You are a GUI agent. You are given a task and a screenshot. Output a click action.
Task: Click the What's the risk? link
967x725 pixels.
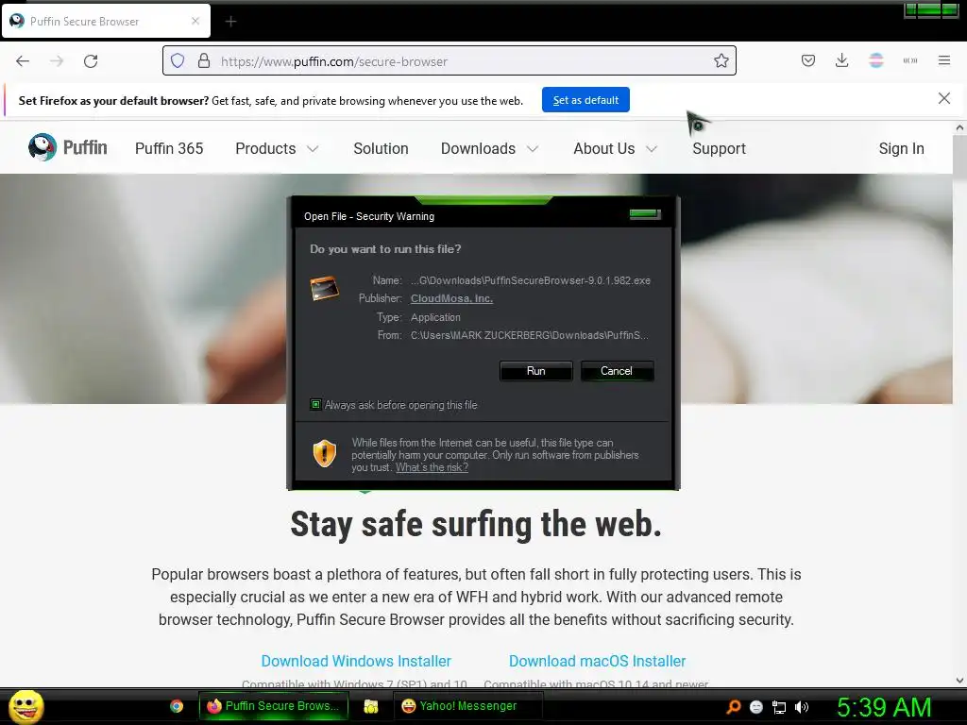coord(432,467)
